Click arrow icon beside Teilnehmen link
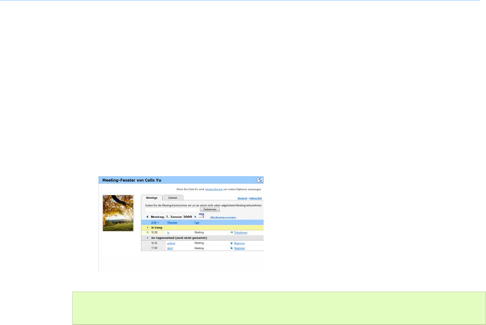This screenshot has width=486, height=325. tap(231, 232)
